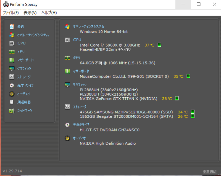Click the NVIDIA High Definition Audio text
The height and width of the screenshot is (176, 221).
pos(108,143)
